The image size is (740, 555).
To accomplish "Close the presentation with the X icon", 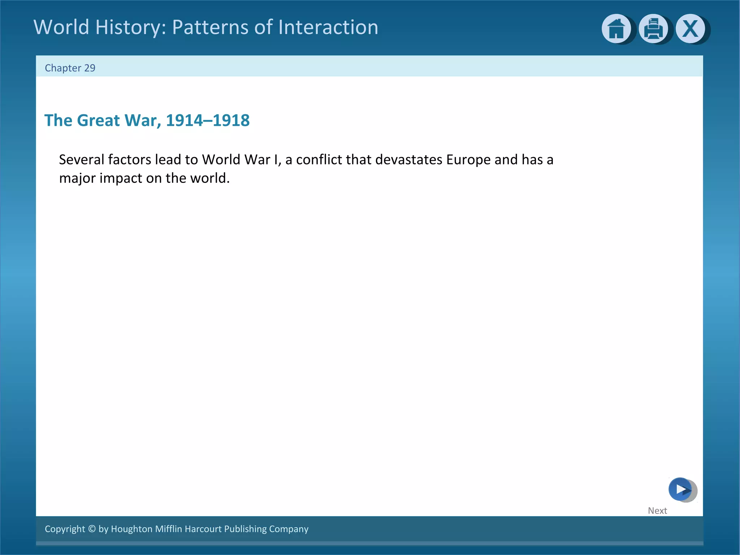I will (690, 29).
